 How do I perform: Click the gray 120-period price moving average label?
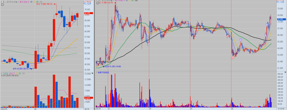click(x=41, y=2)
